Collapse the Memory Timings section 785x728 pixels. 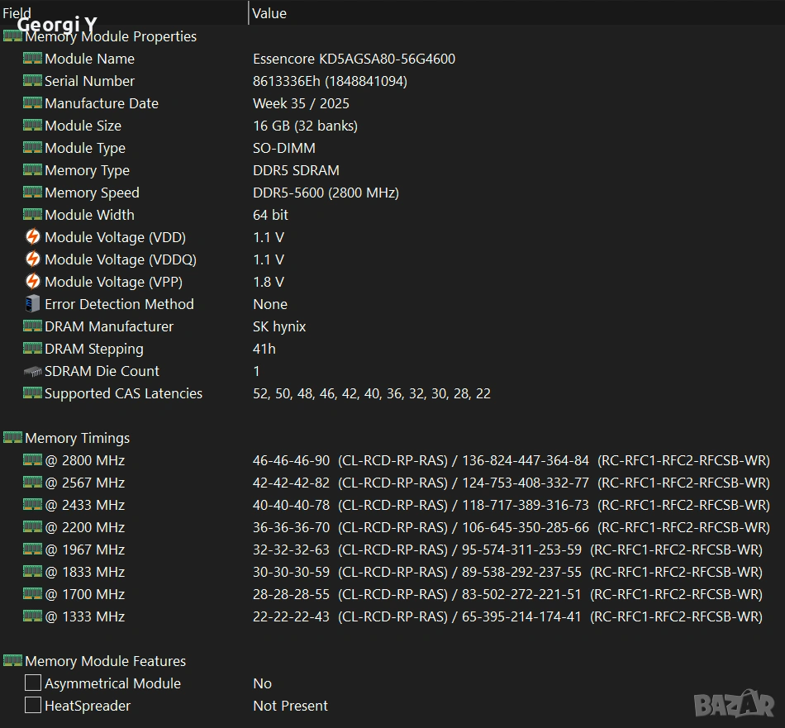coord(12,438)
